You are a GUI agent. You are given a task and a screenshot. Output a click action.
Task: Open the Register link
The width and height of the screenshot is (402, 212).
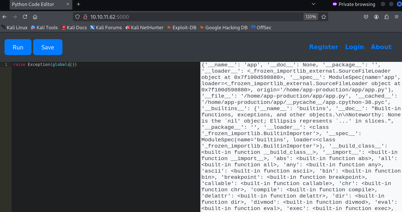(x=323, y=47)
